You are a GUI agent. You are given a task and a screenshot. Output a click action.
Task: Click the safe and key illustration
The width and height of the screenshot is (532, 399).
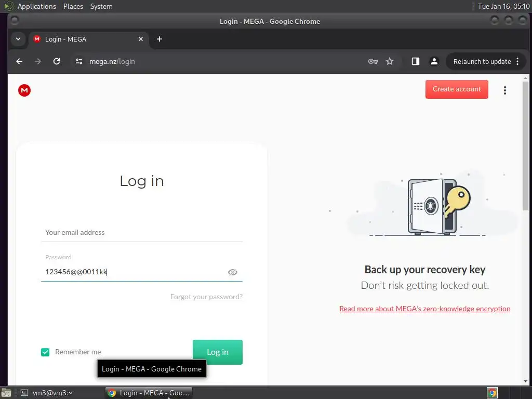[440, 206]
